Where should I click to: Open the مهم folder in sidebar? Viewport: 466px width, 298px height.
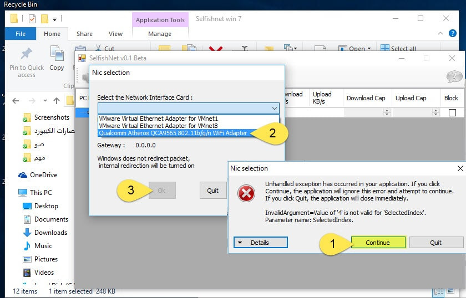coord(34,158)
